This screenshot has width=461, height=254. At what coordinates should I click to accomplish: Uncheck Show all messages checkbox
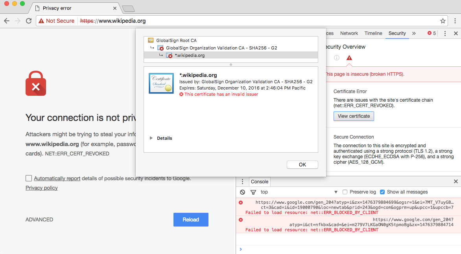[x=382, y=192]
